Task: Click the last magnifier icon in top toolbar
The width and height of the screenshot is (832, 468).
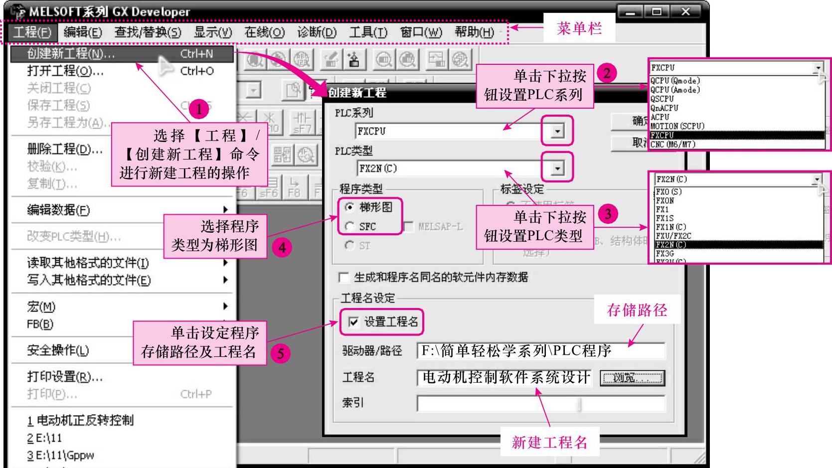Action: tap(460, 60)
